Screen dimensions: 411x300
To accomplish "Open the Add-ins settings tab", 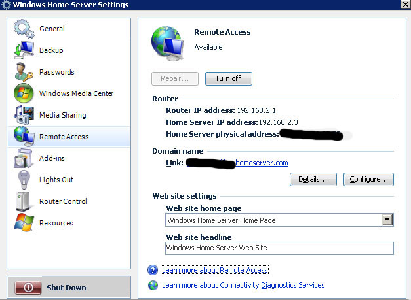I will (x=52, y=158).
